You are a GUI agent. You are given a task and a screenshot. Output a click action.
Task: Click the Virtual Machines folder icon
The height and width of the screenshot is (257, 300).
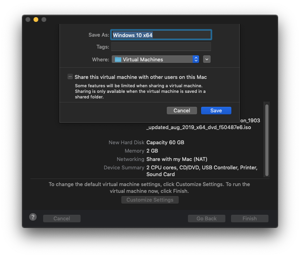pyautogui.click(x=118, y=59)
